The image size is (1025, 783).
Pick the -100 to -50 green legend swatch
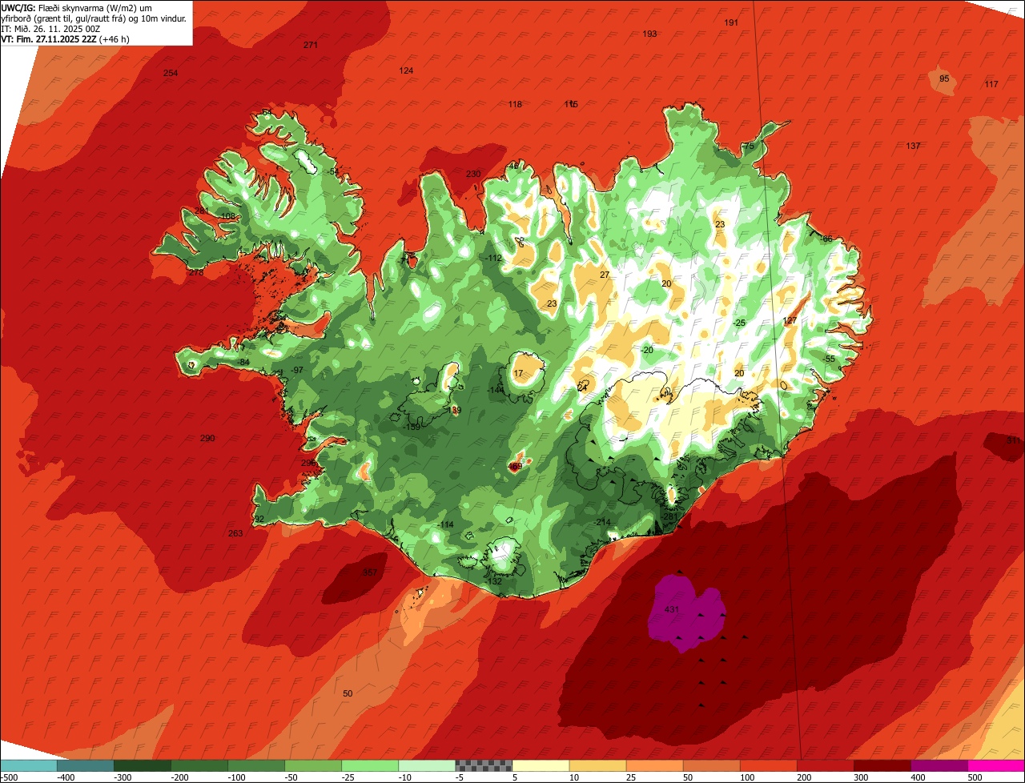coord(256,765)
